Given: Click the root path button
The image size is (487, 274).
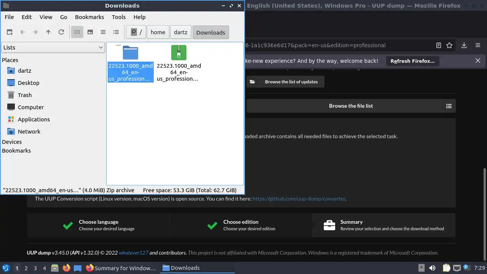Looking at the screenshot, I should 136,32.
